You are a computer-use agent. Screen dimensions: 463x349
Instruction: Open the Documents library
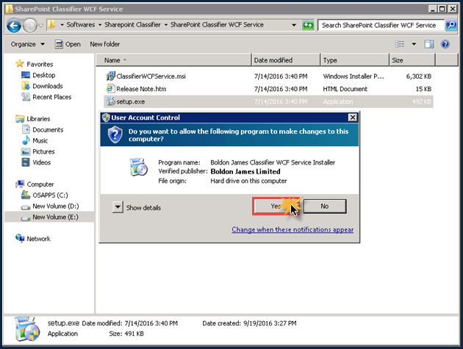pyautogui.click(x=48, y=129)
